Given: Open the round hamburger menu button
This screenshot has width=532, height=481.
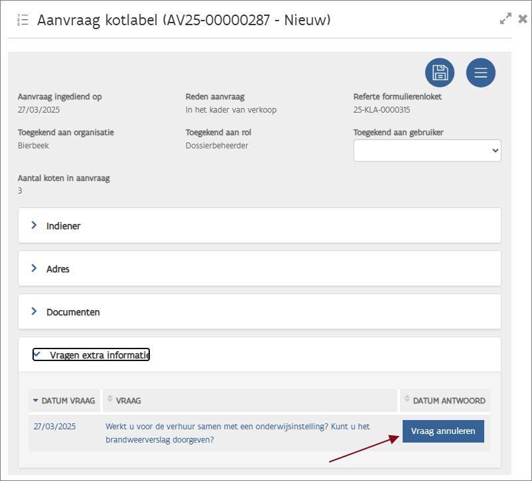Looking at the screenshot, I should [480, 73].
